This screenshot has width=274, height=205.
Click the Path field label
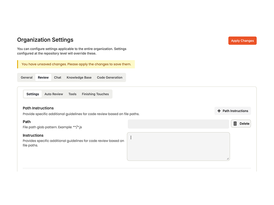pyautogui.click(x=27, y=122)
